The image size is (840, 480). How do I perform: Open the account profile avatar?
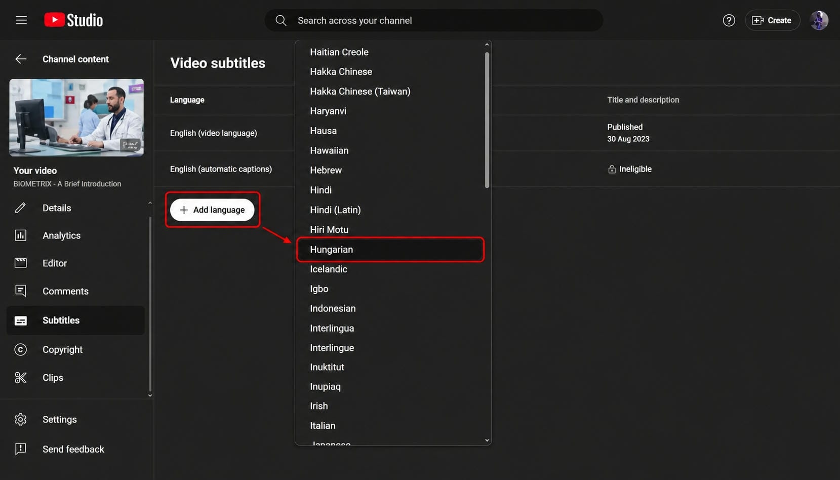click(x=819, y=20)
